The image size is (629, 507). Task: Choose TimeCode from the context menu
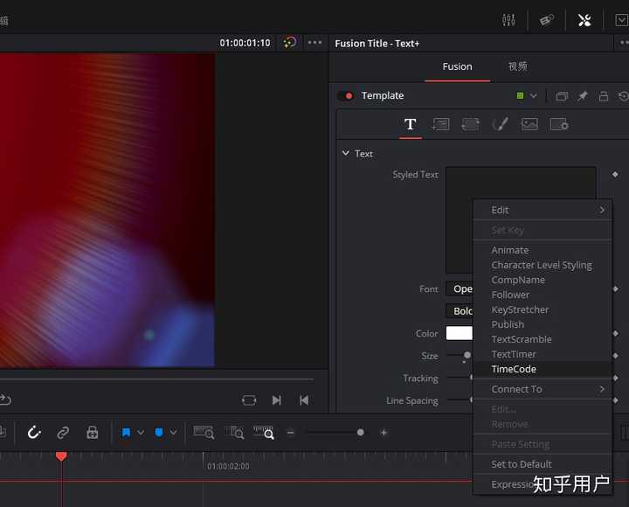click(x=514, y=369)
